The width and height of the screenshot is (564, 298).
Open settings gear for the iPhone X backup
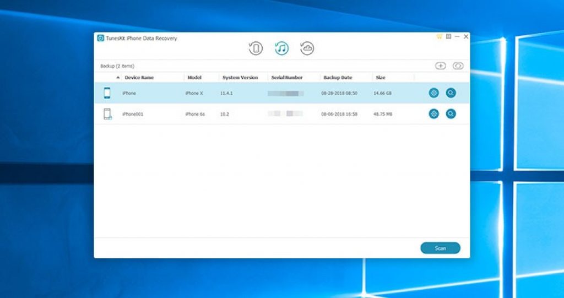434,93
